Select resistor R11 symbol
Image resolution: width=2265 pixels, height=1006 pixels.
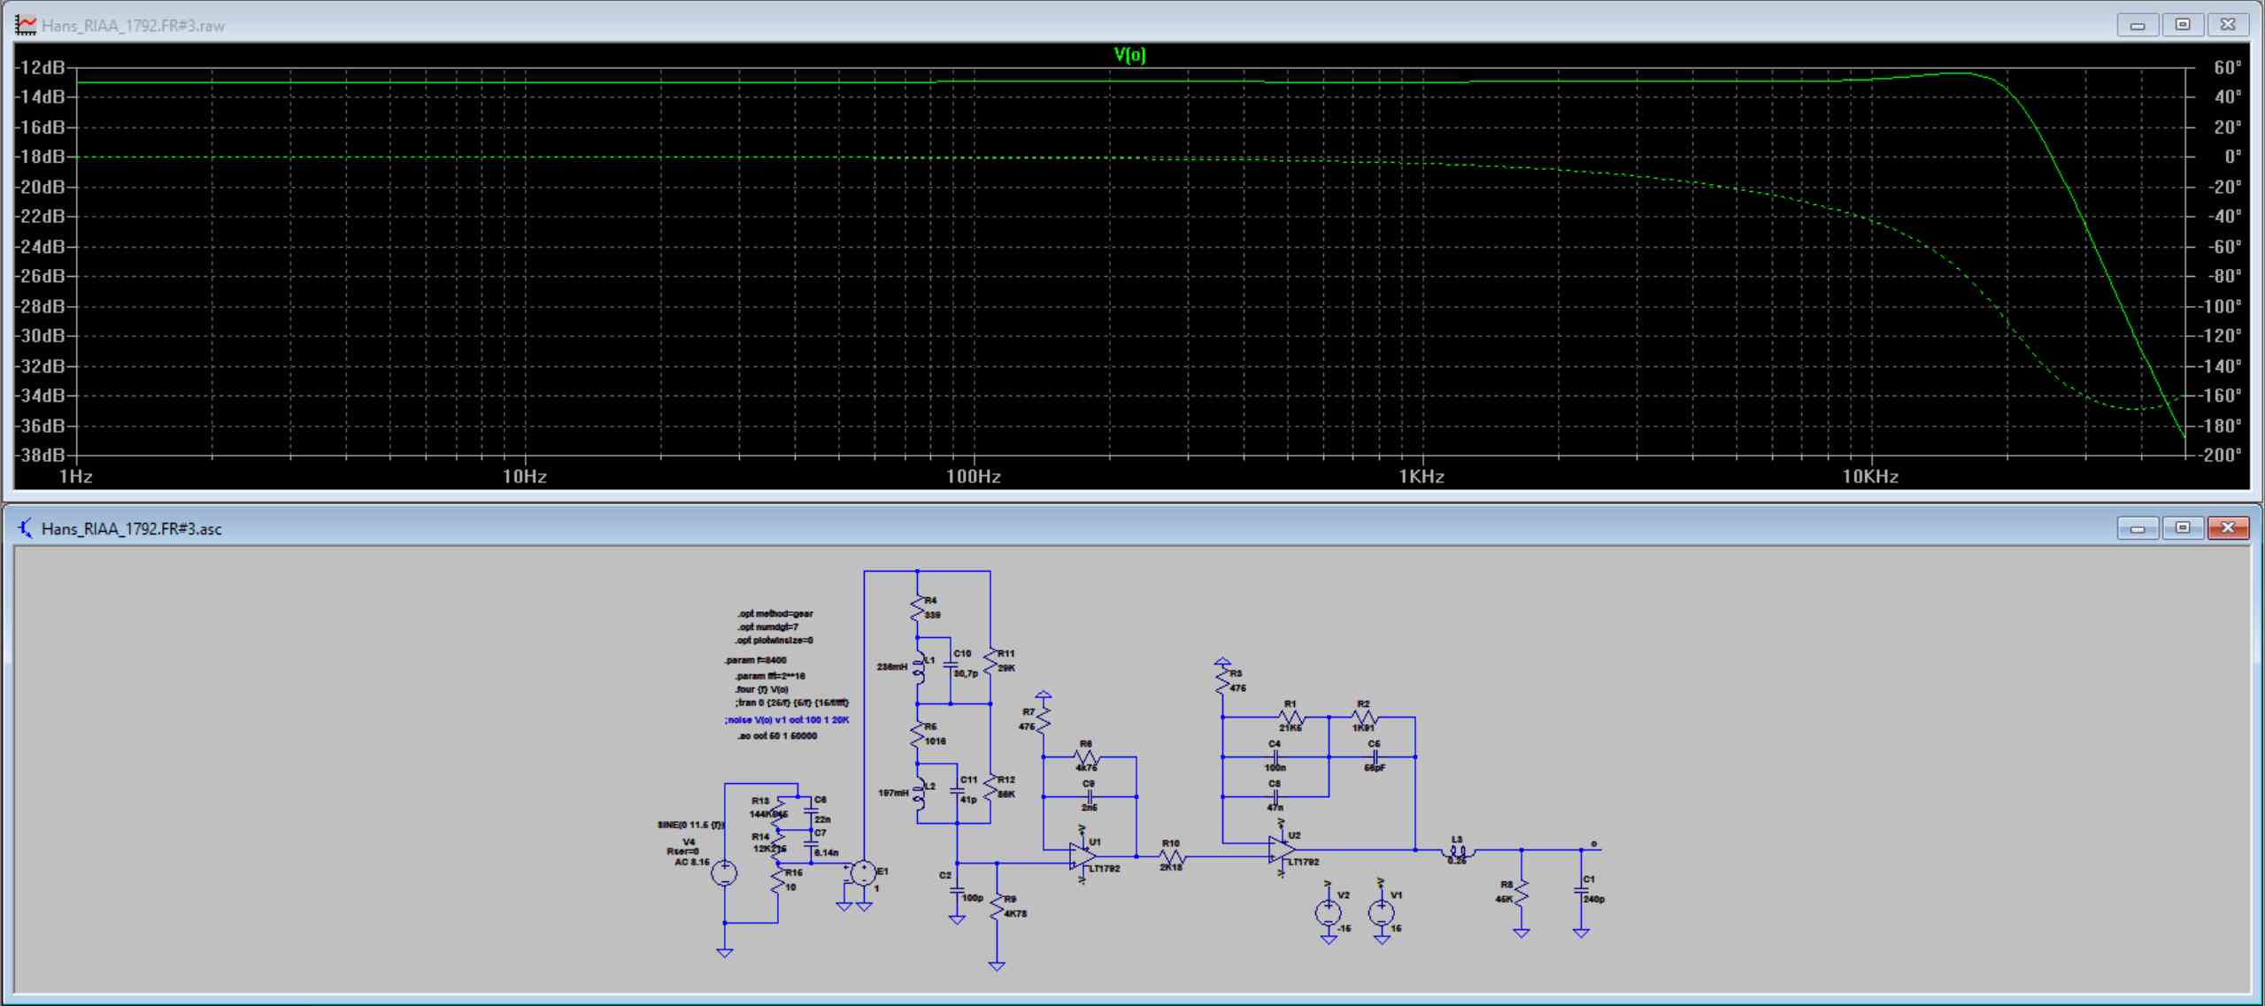click(x=990, y=660)
